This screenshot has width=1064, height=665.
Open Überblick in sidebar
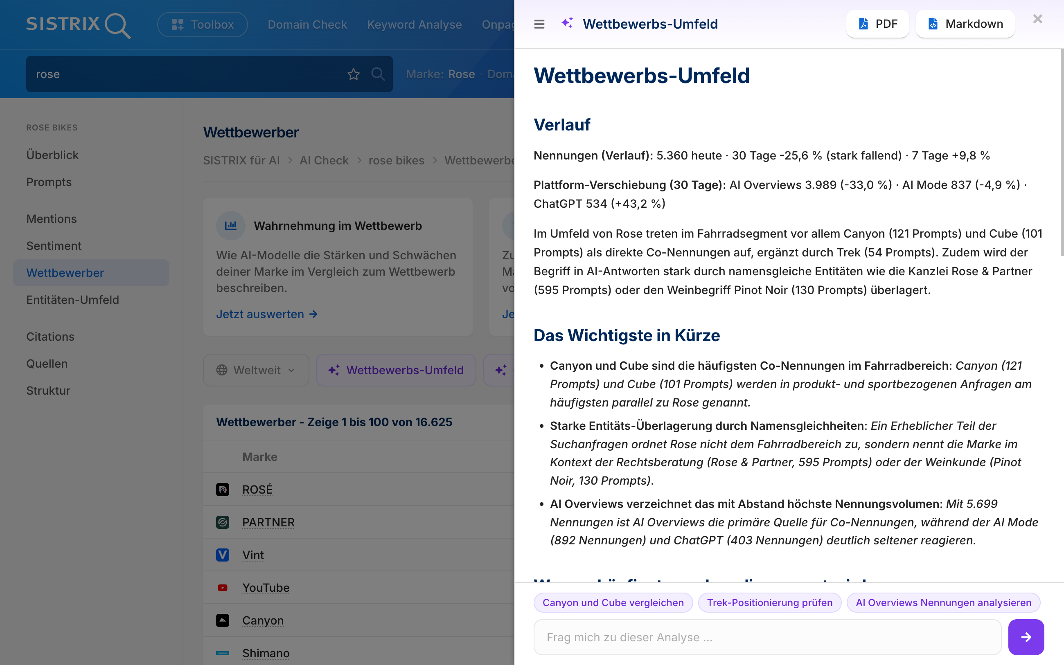[x=52, y=155]
